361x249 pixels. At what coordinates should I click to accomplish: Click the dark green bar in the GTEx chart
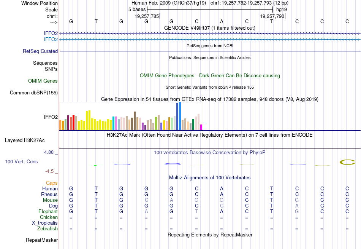pos(193,124)
